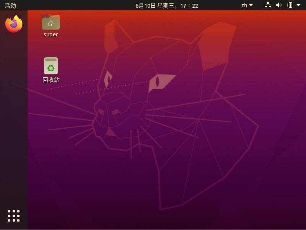Click the 17:22 time text
Image resolution: width=306 pixels, height=230 pixels.
click(189, 6)
